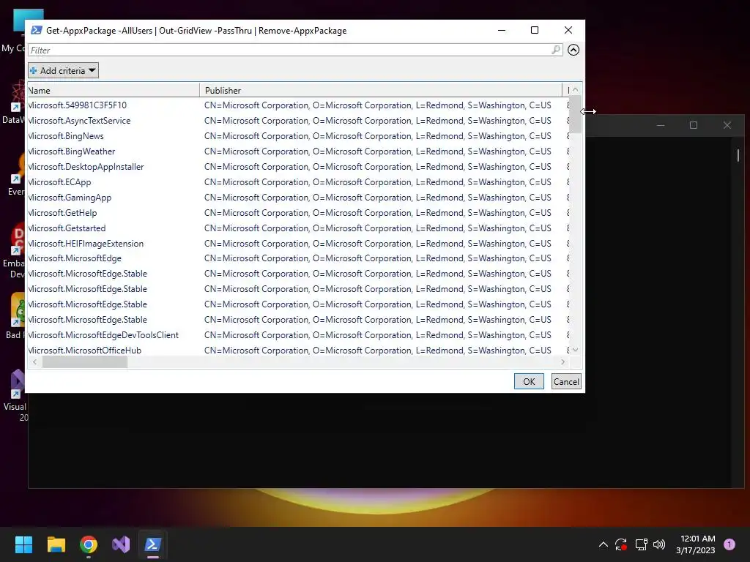
Task: Sort by the Publisher column header
Action: [381, 90]
